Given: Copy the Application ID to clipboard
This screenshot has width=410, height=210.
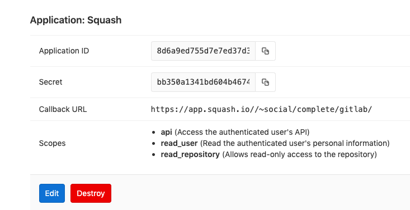Looking at the screenshot, I should (x=265, y=51).
